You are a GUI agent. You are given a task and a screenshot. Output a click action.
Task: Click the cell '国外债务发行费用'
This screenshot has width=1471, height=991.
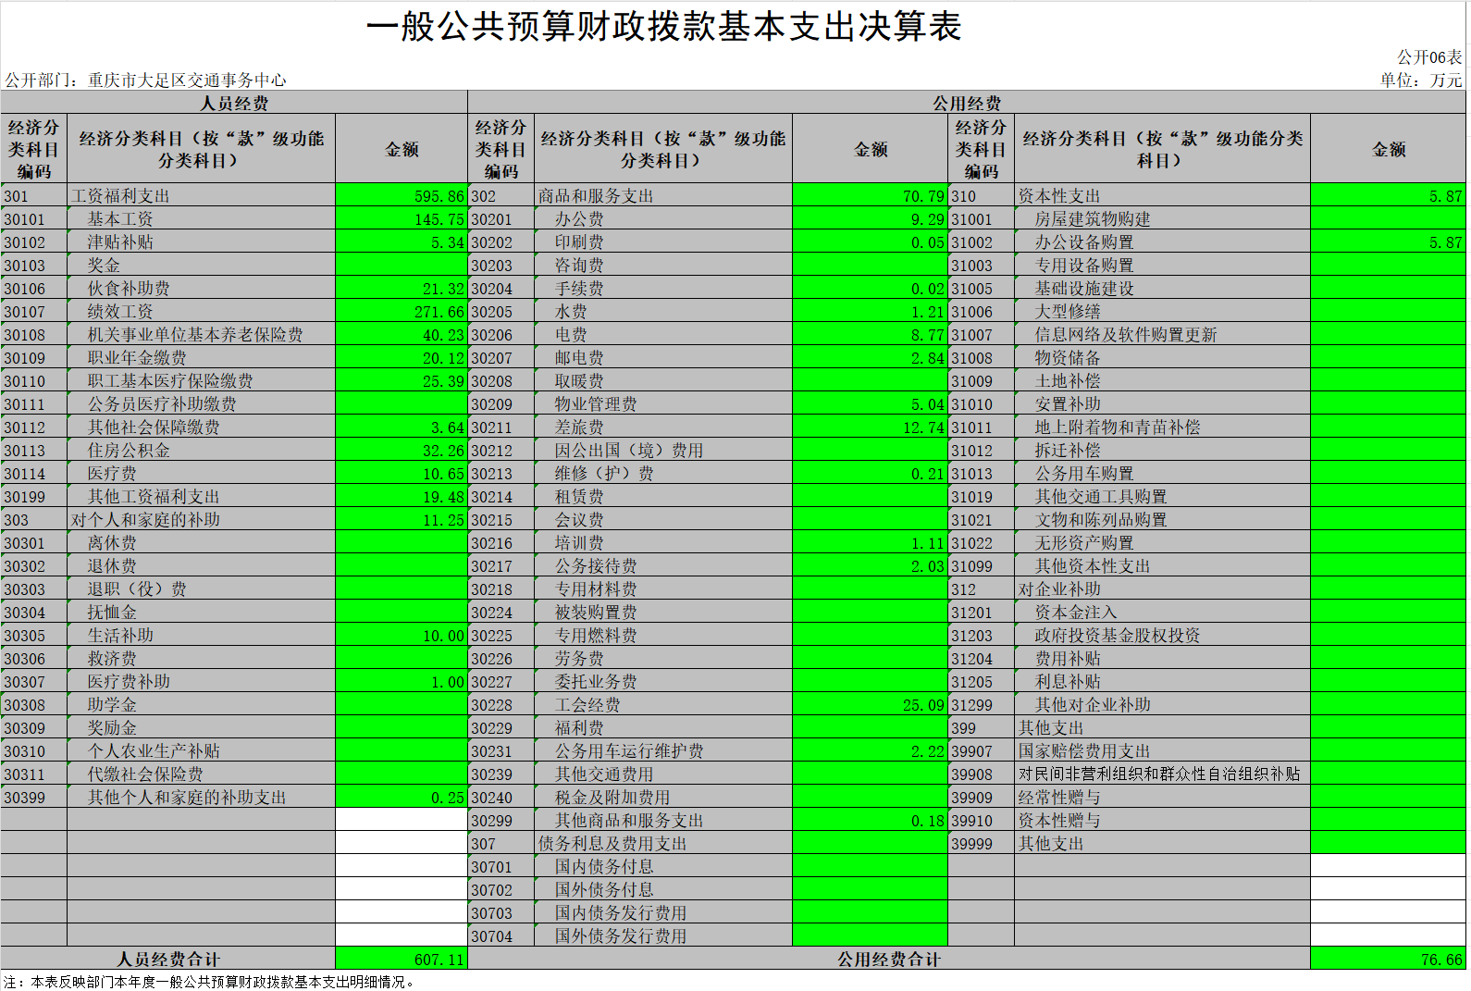click(663, 935)
